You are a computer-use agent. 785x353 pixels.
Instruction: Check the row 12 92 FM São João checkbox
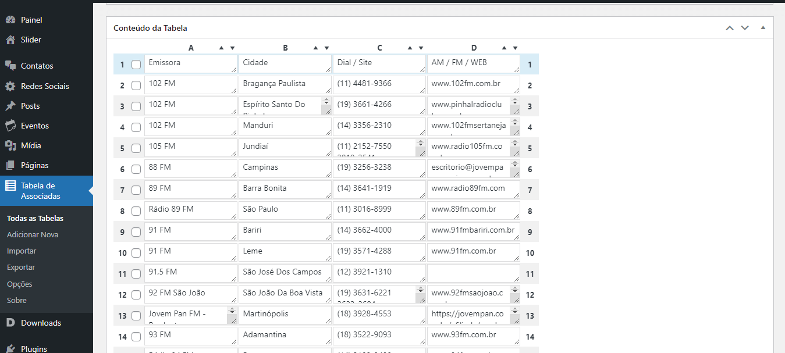point(136,295)
